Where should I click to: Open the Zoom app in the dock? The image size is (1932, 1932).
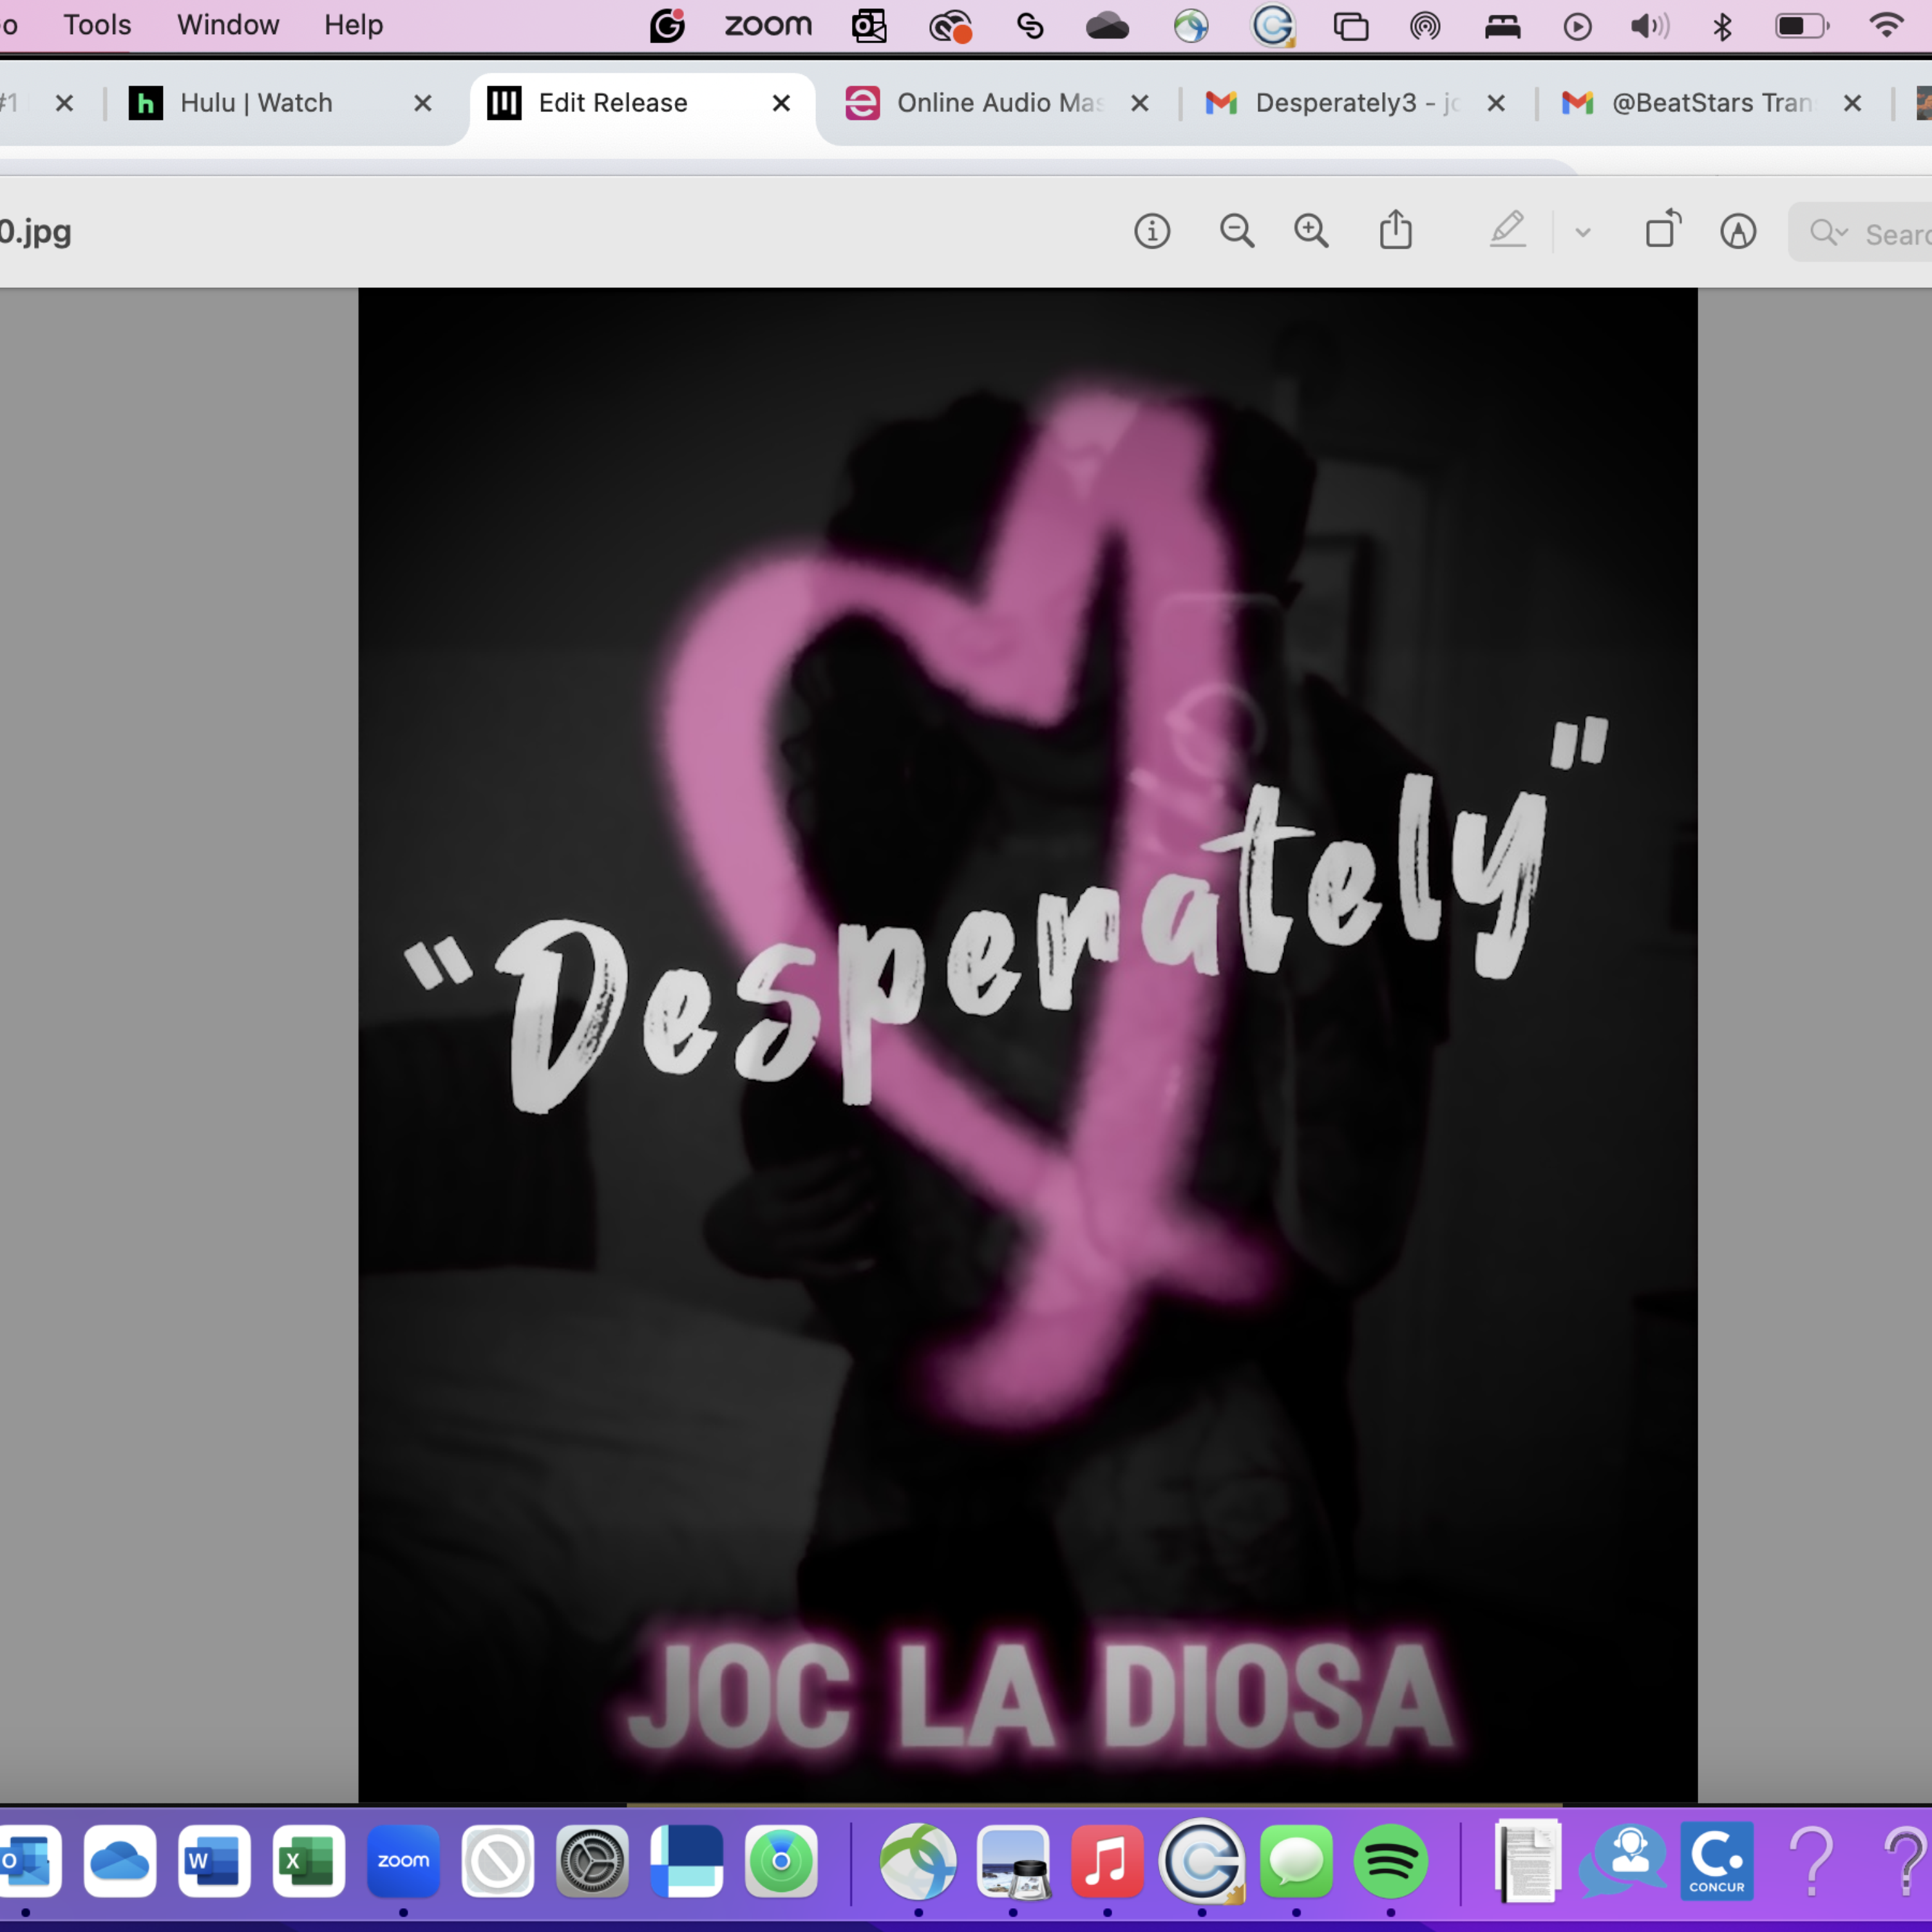pyautogui.click(x=403, y=1861)
